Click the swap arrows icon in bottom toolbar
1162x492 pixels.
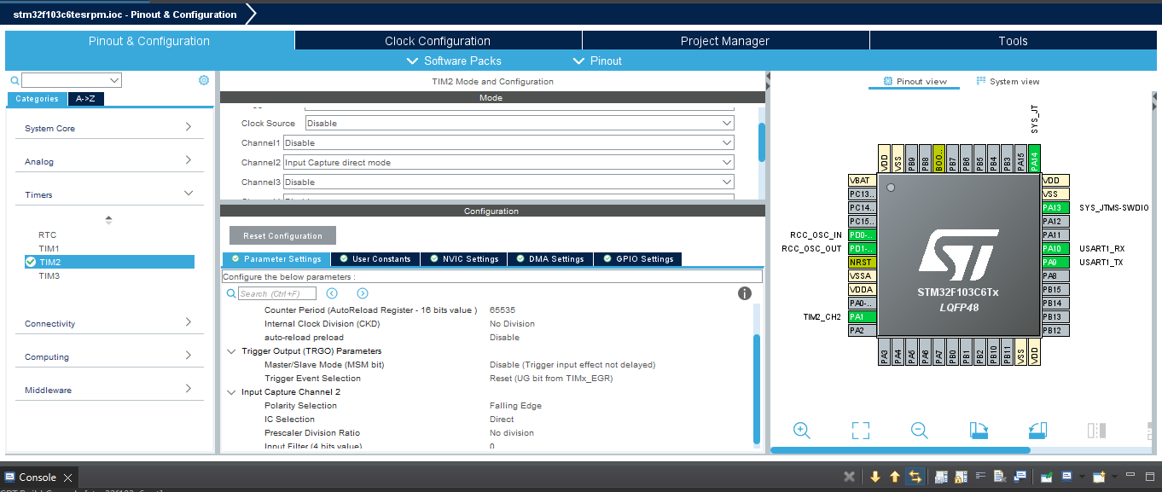(x=915, y=477)
